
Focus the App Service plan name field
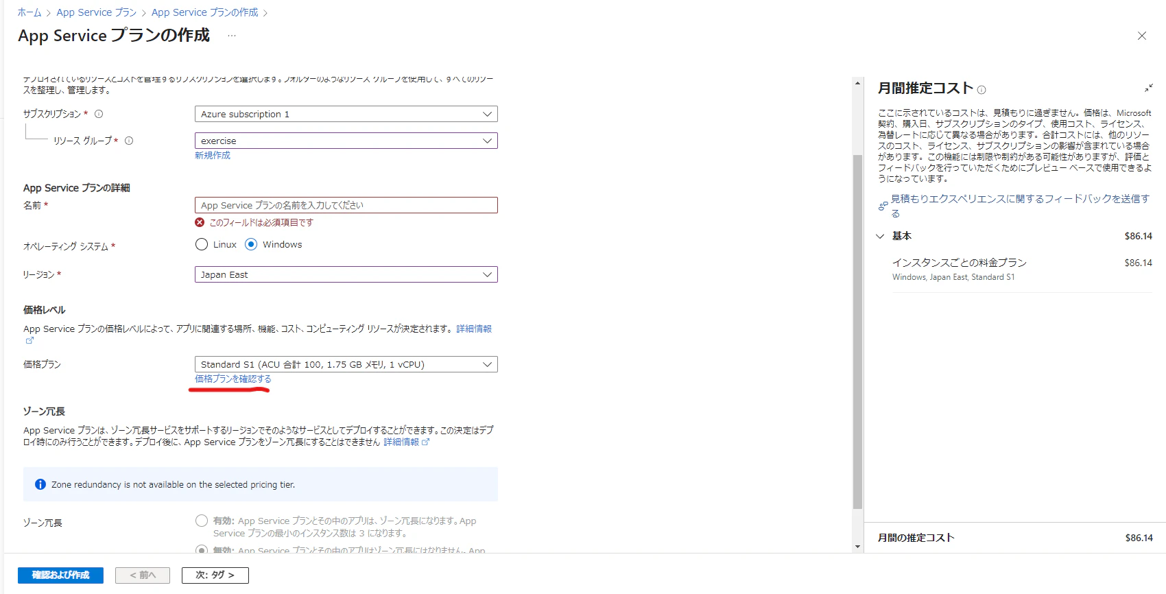click(346, 205)
